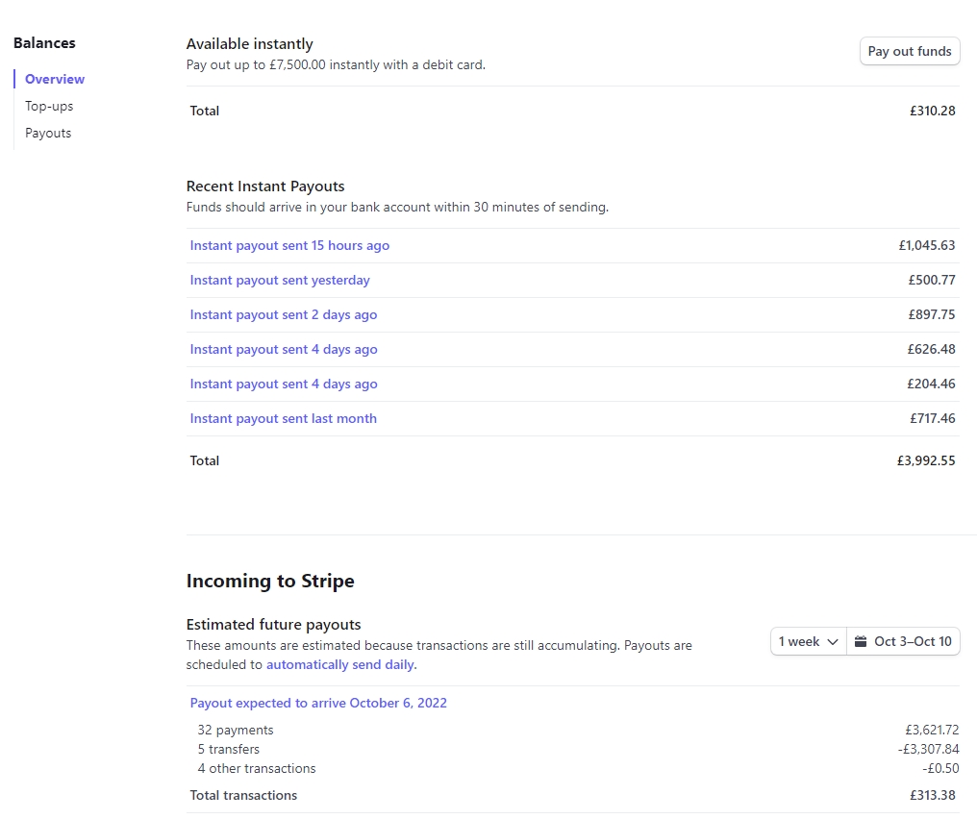This screenshot has height=819, width=977.
Task: Select Overview in Balances sidebar
Action: tap(55, 79)
